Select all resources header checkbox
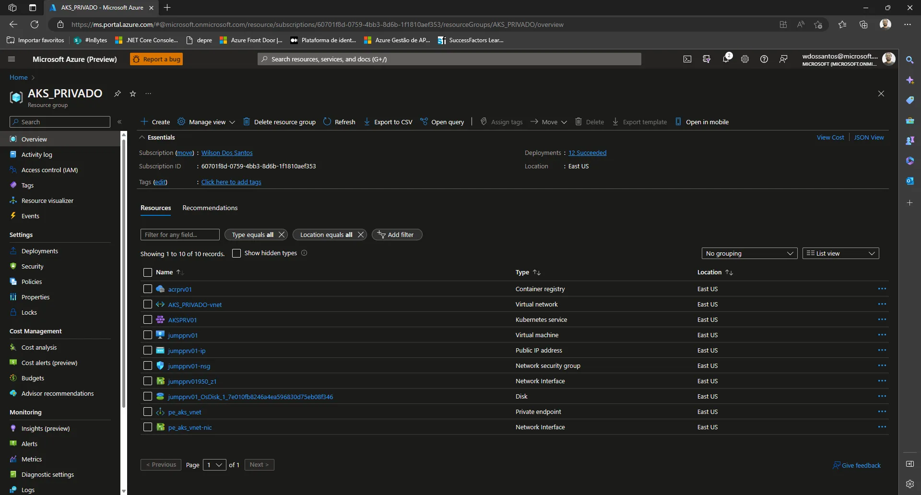This screenshot has height=495, width=921. pos(148,272)
